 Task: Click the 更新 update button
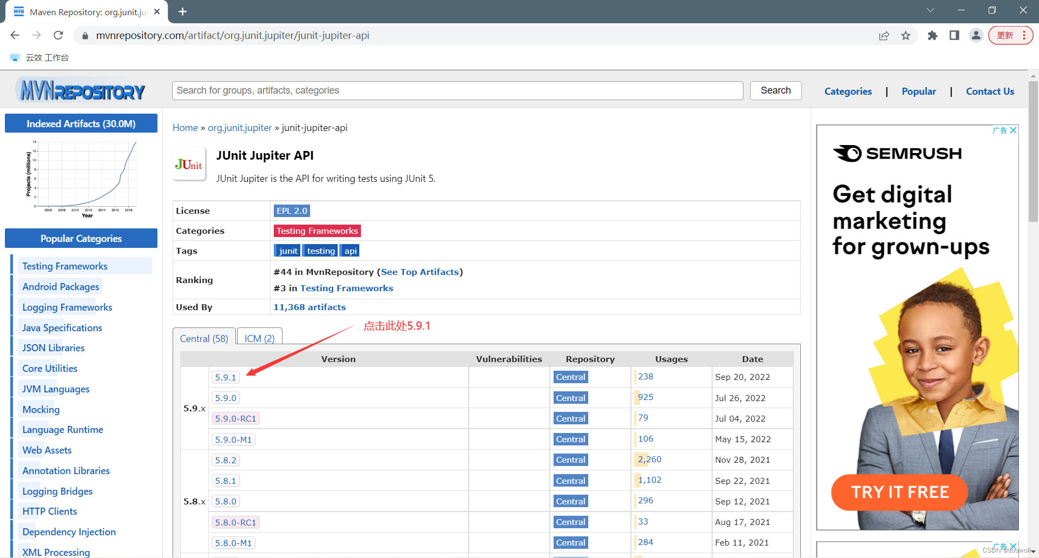pyautogui.click(x=1010, y=36)
